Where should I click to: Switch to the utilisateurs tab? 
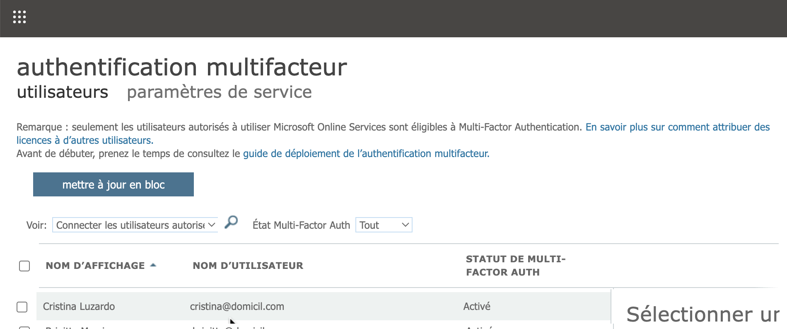(x=63, y=92)
